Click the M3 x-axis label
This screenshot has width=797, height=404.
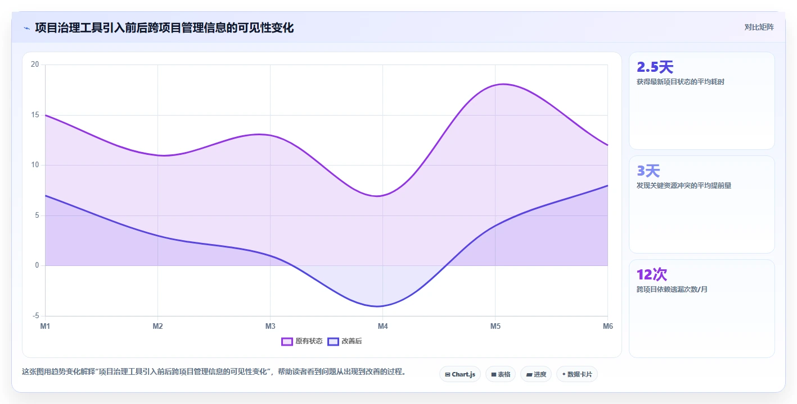pyautogui.click(x=270, y=326)
